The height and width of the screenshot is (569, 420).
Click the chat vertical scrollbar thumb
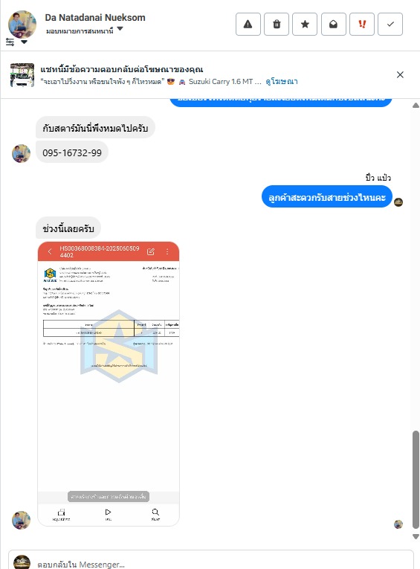point(416,480)
